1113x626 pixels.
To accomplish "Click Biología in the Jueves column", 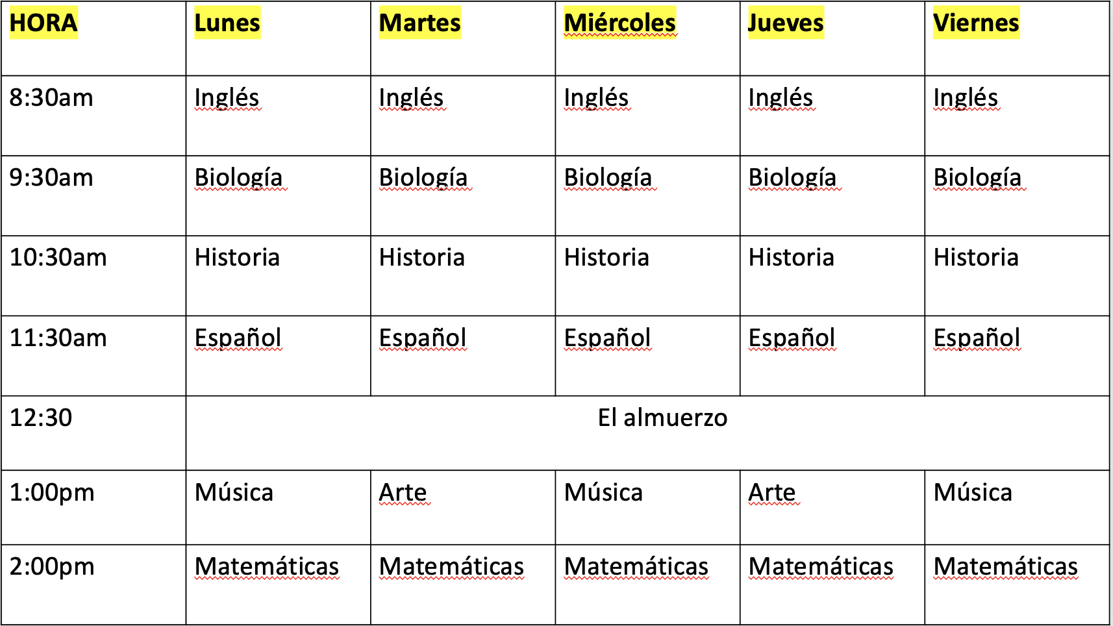I will 792,177.
